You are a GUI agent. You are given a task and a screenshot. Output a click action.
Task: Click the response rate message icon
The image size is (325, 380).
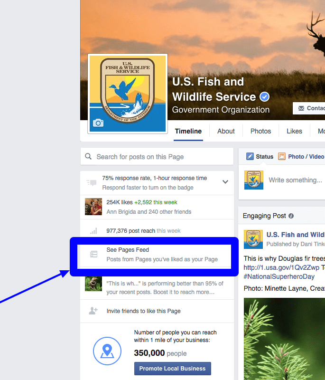(92, 182)
